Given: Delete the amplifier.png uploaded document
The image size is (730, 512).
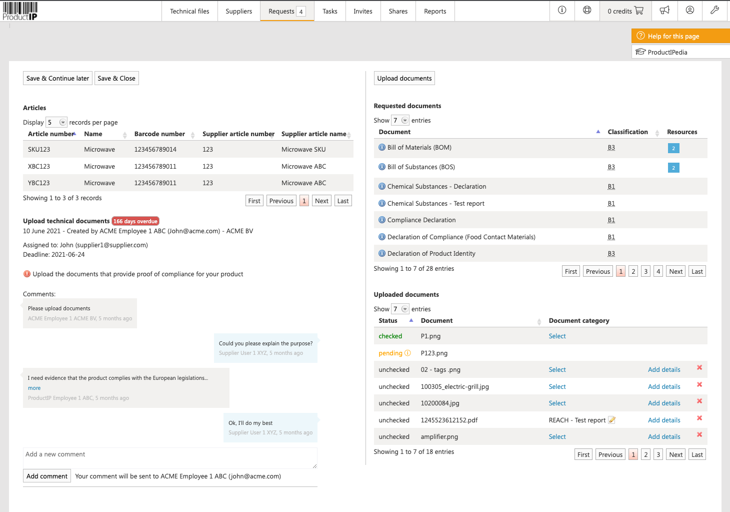Looking at the screenshot, I should click(699, 434).
